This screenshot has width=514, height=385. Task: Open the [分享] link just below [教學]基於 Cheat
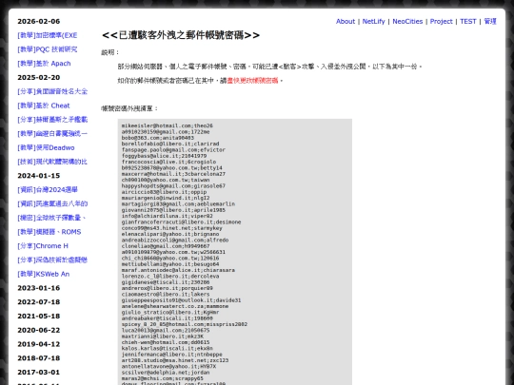pyautogui.click(x=52, y=120)
